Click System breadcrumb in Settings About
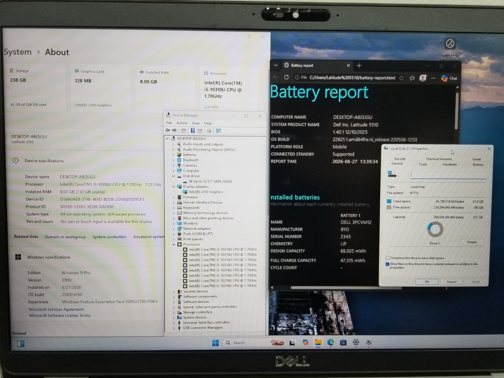Image resolution: width=504 pixels, height=378 pixels. [x=18, y=52]
